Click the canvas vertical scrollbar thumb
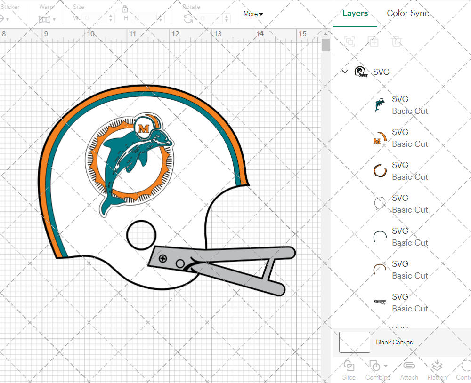This screenshot has width=471, height=383. click(325, 45)
